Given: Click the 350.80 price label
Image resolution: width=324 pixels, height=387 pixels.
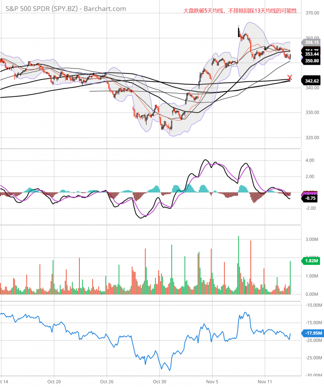Looking at the screenshot, I should [312, 61].
